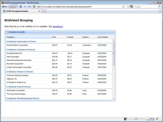Sort by the Company column header
This screenshot has height=122, width=163.
[28, 37]
